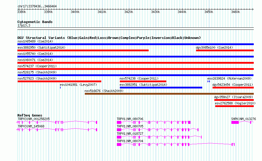Click the 3410k ruler tick label
Viewport: 262px width, 161px height.
102,12
